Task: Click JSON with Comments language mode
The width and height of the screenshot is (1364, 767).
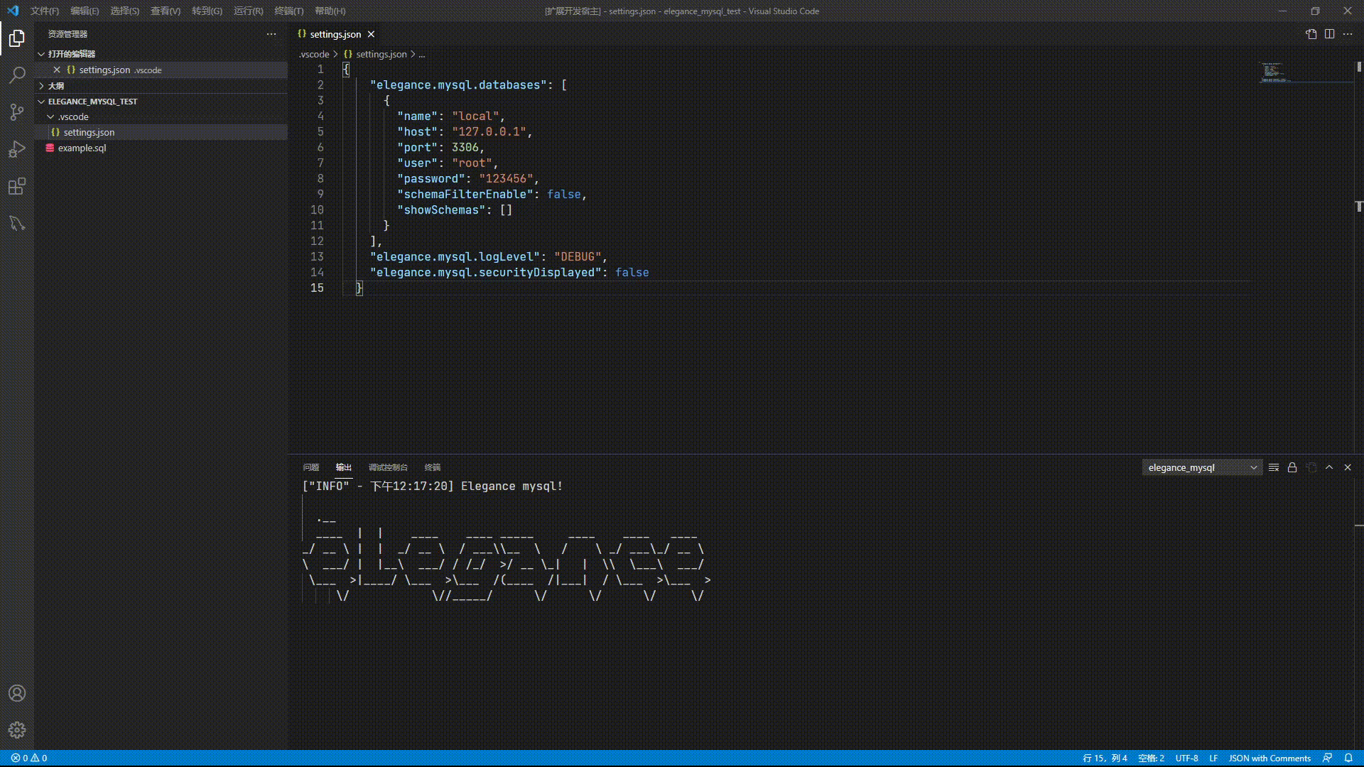Action: 1270,758
